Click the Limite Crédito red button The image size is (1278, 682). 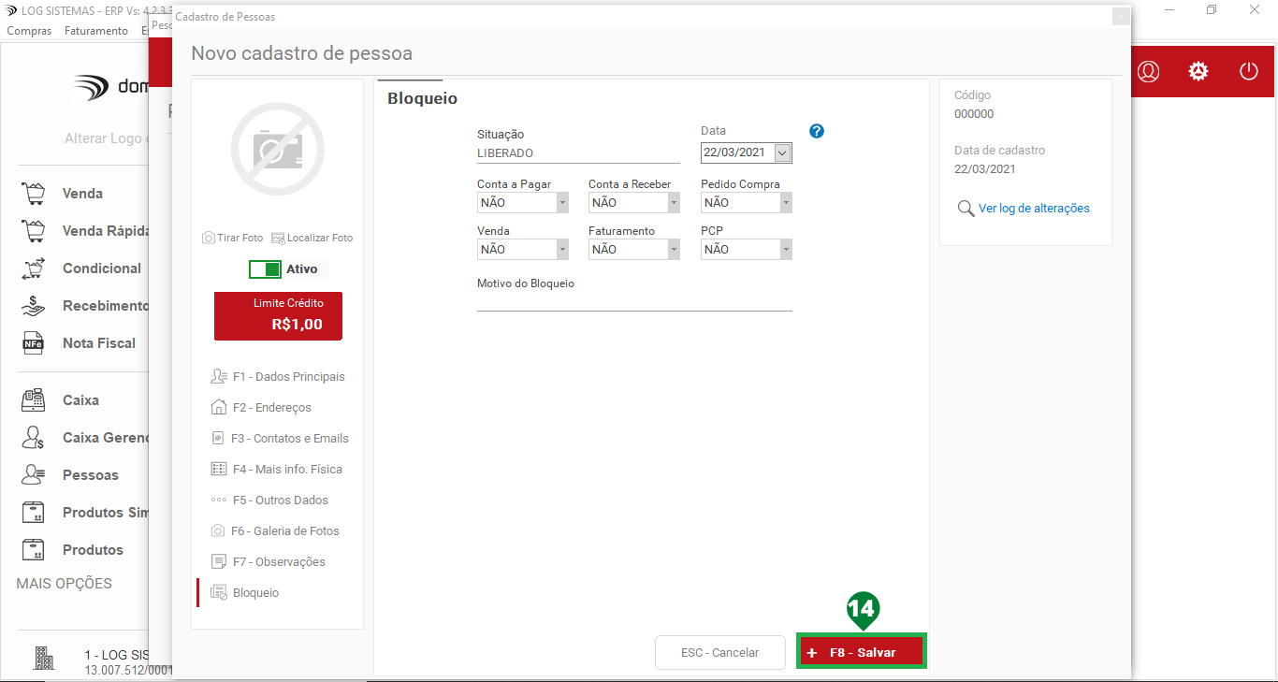click(x=278, y=316)
